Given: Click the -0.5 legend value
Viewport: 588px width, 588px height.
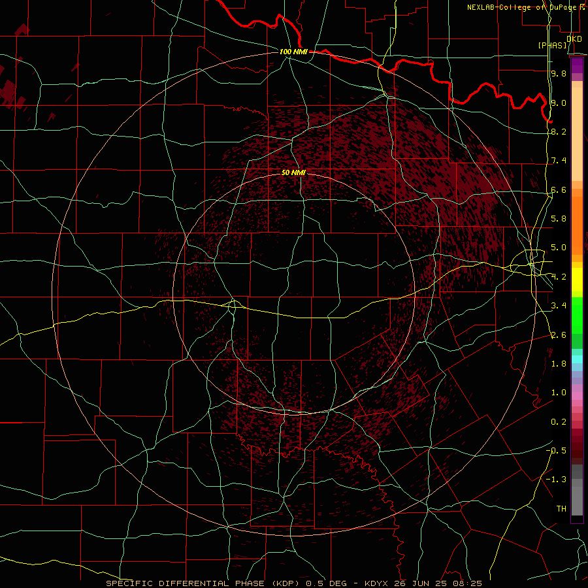Looking at the screenshot, I should click(556, 451).
